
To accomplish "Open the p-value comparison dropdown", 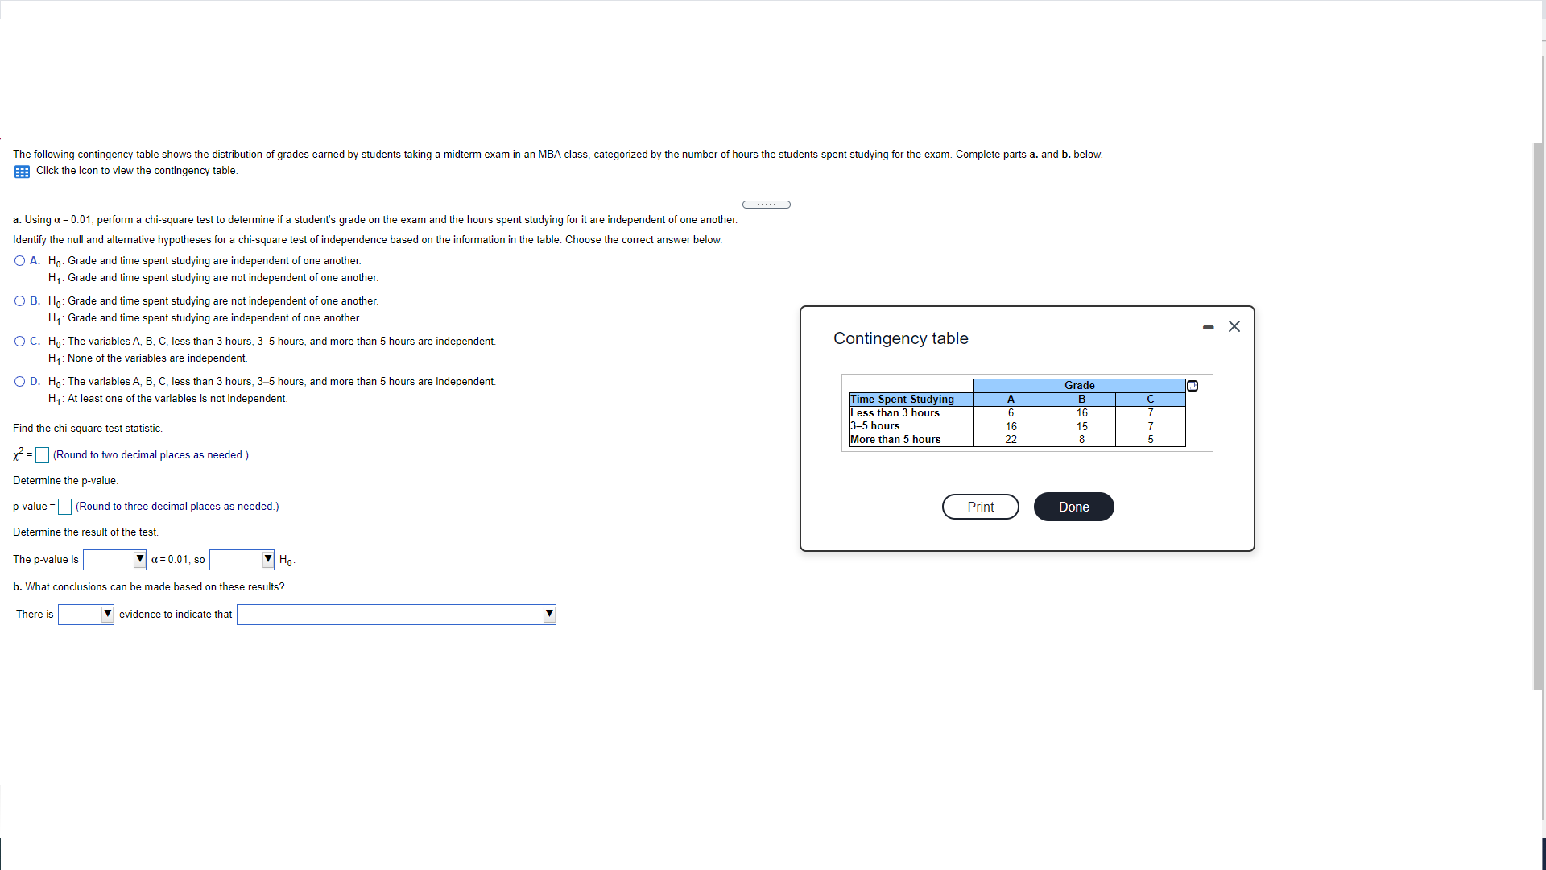I will 114,560.
